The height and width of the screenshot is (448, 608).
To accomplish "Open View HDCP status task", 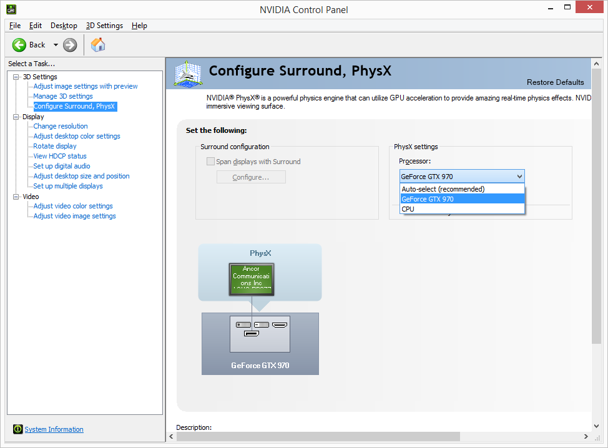I will (60, 156).
